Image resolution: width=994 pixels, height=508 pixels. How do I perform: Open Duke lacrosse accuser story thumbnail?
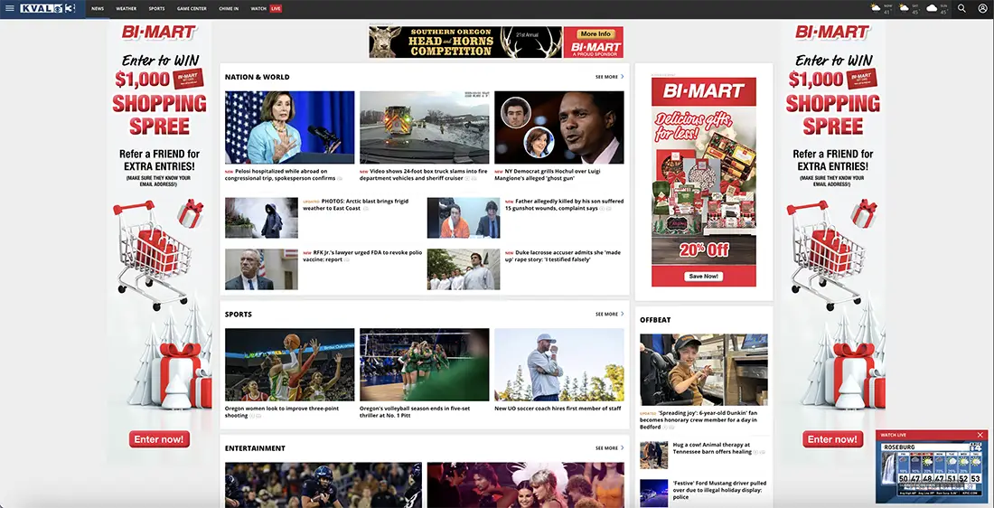(x=464, y=268)
